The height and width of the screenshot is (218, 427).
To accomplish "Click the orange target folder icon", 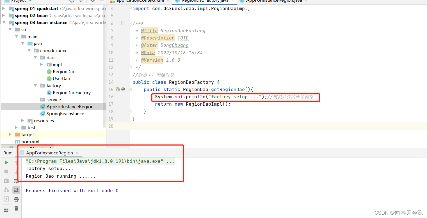I will [17, 135].
